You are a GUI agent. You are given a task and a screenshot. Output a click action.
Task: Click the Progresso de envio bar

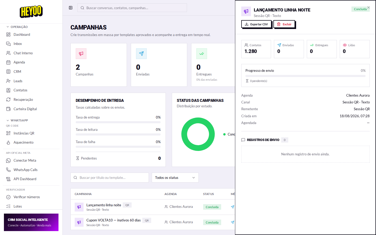(x=305, y=76)
